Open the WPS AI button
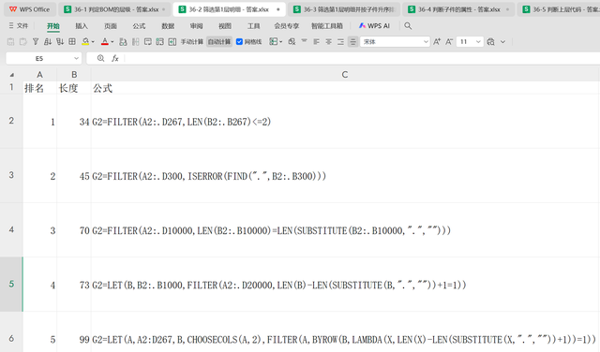The width and height of the screenshot is (600, 352). [374, 26]
